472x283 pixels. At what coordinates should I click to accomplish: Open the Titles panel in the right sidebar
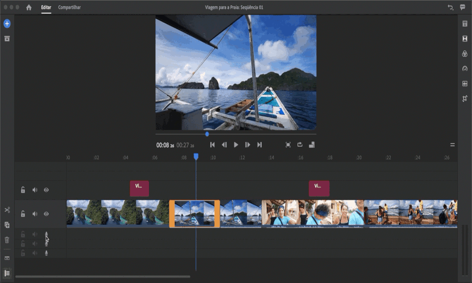coord(465,24)
